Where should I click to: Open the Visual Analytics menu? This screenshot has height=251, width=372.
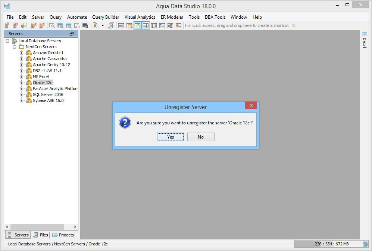[x=140, y=17]
